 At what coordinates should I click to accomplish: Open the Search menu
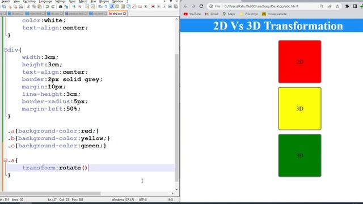[6, 1]
